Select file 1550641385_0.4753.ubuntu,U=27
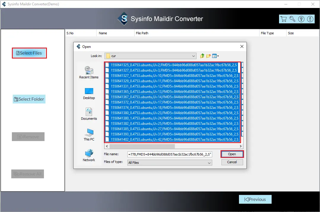Screen dimensions: 320x212 (172, 129)
